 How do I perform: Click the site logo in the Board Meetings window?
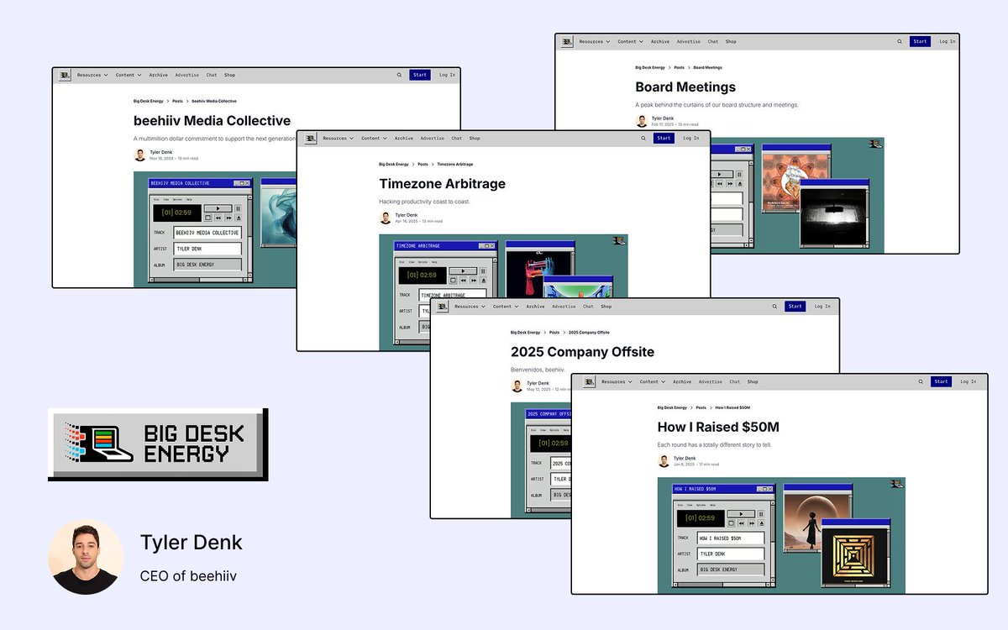tap(567, 41)
